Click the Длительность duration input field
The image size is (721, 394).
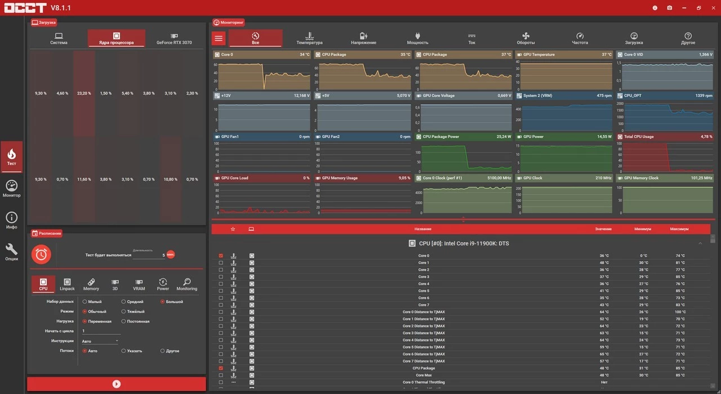(149, 255)
